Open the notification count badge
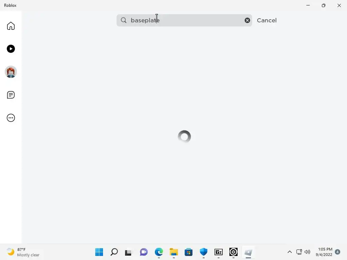This screenshot has height=260, width=347. click(x=338, y=252)
